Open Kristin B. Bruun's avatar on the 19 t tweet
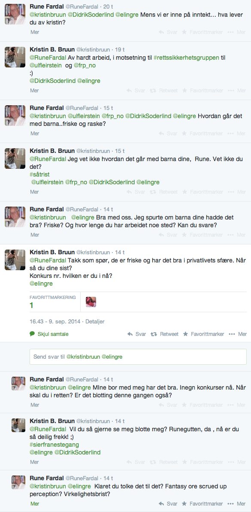This screenshot has width=251, height=512. [15, 57]
